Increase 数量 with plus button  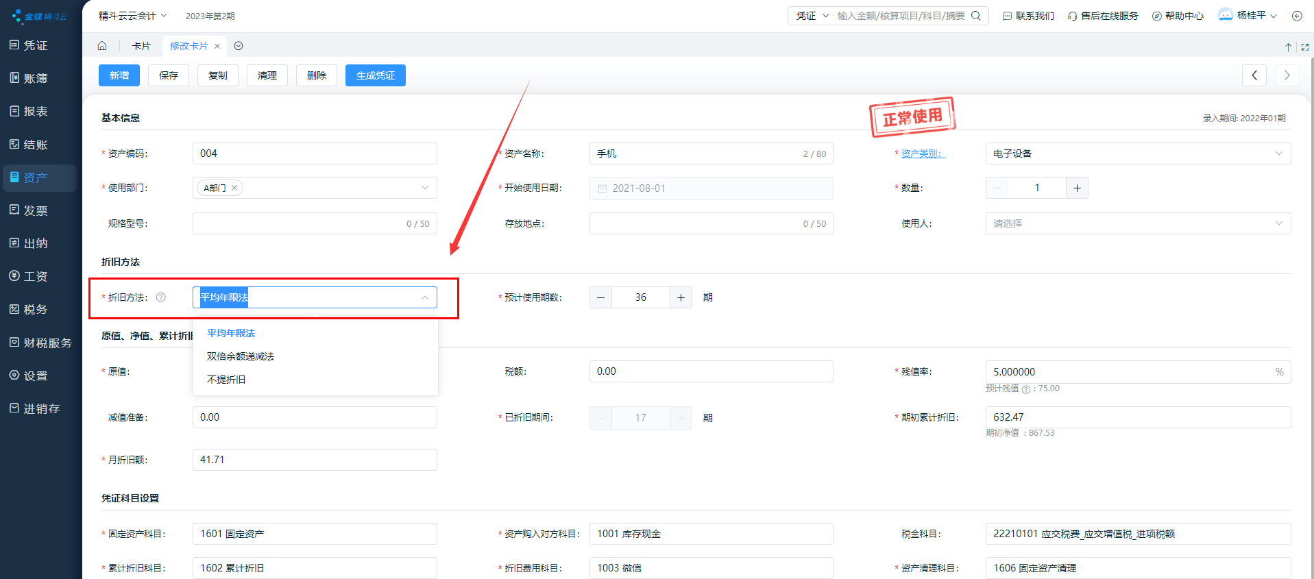click(x=1077, y=188)
